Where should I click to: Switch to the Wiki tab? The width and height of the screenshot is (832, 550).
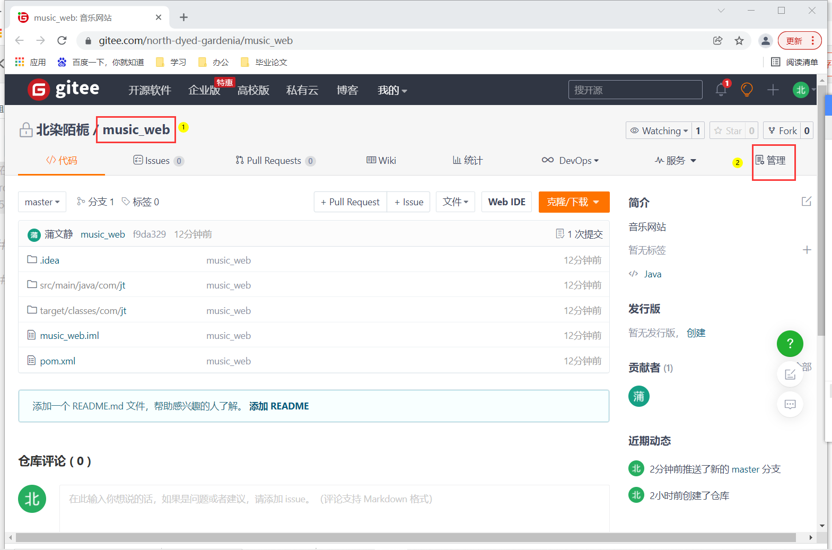point(381,161)
